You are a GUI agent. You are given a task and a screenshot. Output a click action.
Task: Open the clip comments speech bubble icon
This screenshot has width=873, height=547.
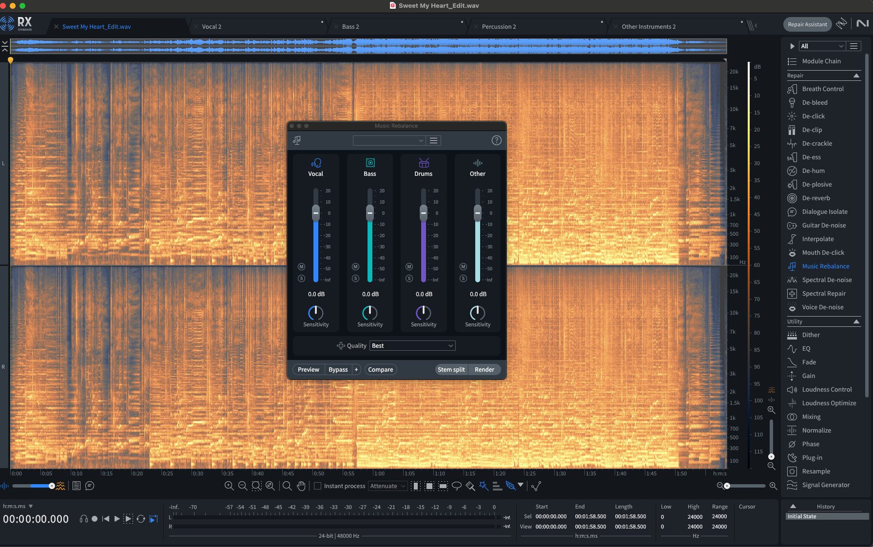(90, 486)
